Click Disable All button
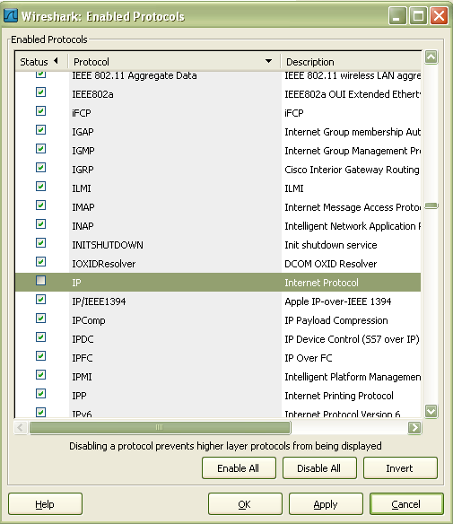The image size is (453, 524). 319,468
